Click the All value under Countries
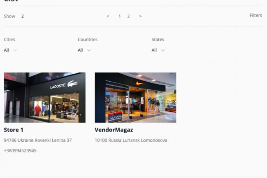267x178 pixels. [80, 50]
